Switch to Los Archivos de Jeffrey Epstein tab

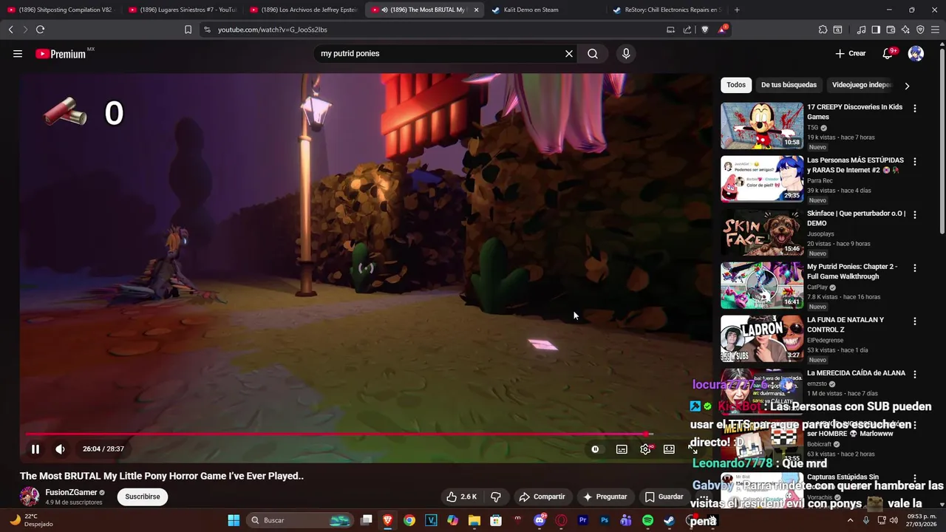[303, 10]
